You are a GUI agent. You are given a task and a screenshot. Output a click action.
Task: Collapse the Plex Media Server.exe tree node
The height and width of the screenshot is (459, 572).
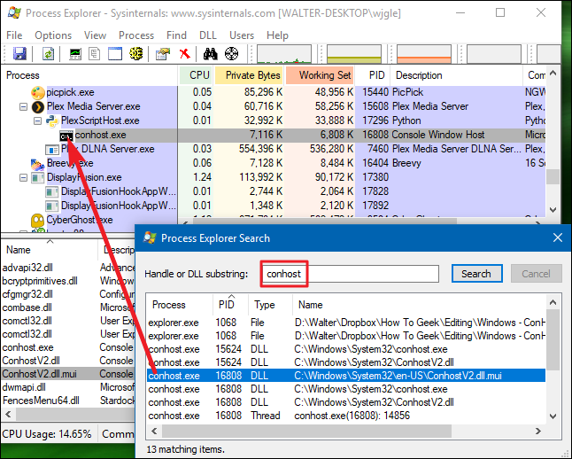coord(24,106)
